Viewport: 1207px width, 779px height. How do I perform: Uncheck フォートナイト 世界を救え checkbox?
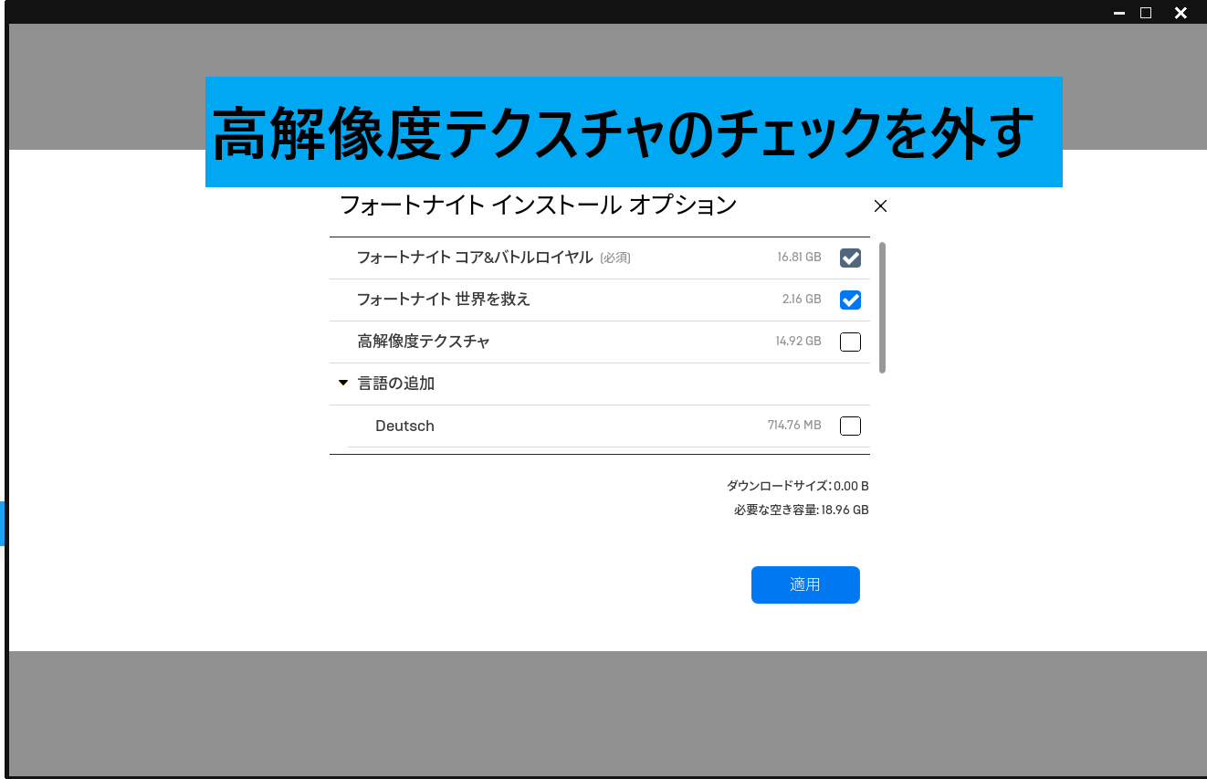850,300
